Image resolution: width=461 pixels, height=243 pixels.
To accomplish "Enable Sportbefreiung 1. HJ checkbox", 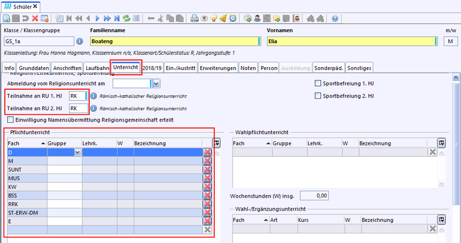I will (319, 84).
